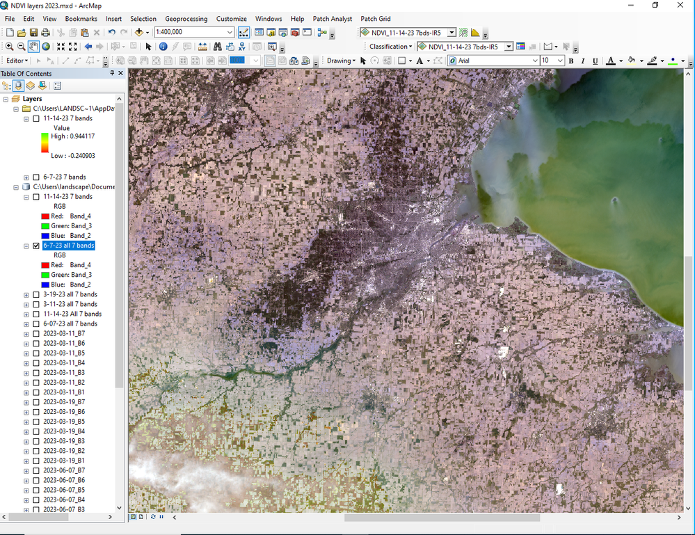
Task: Go back to previous extent
Action: pos(88,47)
